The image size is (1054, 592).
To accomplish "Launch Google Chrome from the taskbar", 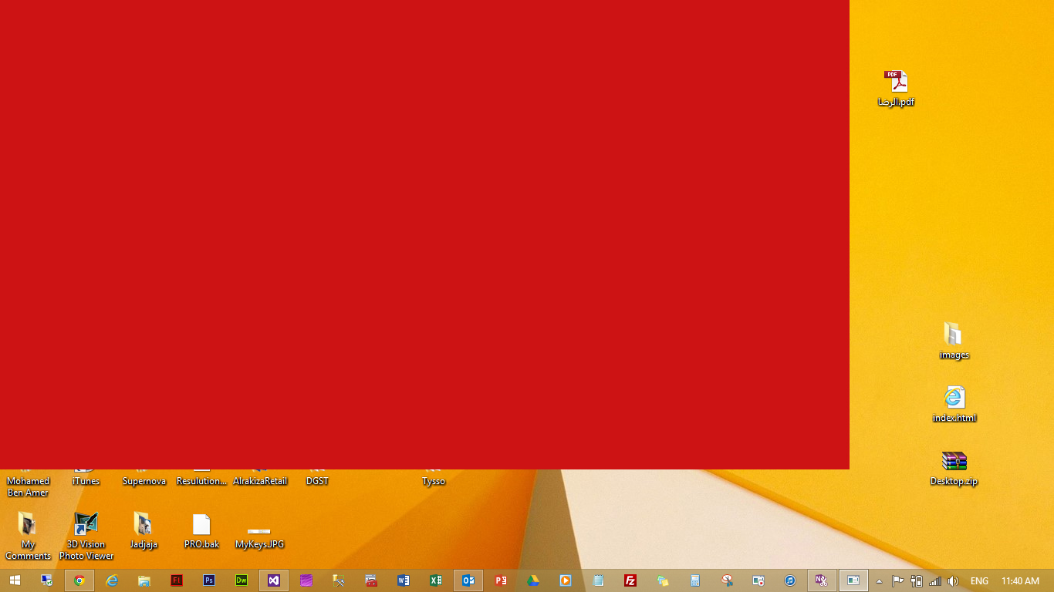I will (x=79, y=580).
